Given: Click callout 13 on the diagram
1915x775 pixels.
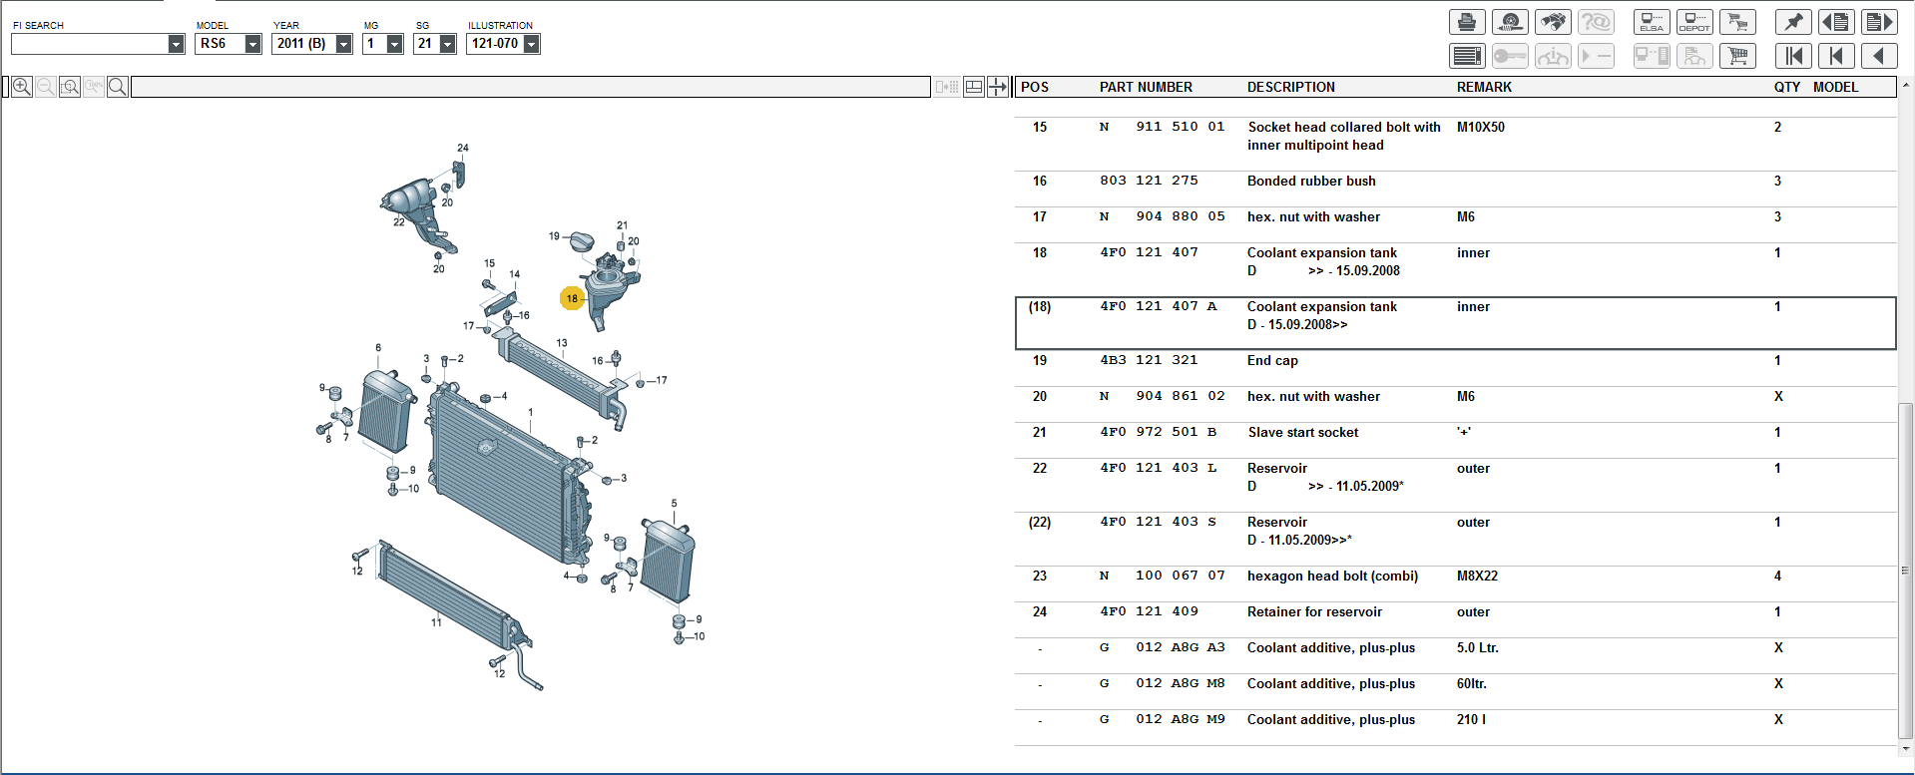Looking at the screenshot, I should (x=562, y=343).
